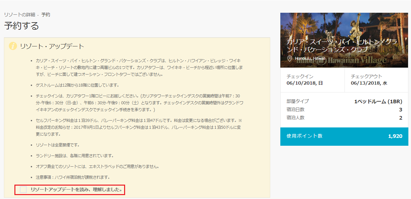Screen dimensions: 411x199
Task: Click the 宿泊人数 row label
Action: pyautogui.click(x=295, y=118)
